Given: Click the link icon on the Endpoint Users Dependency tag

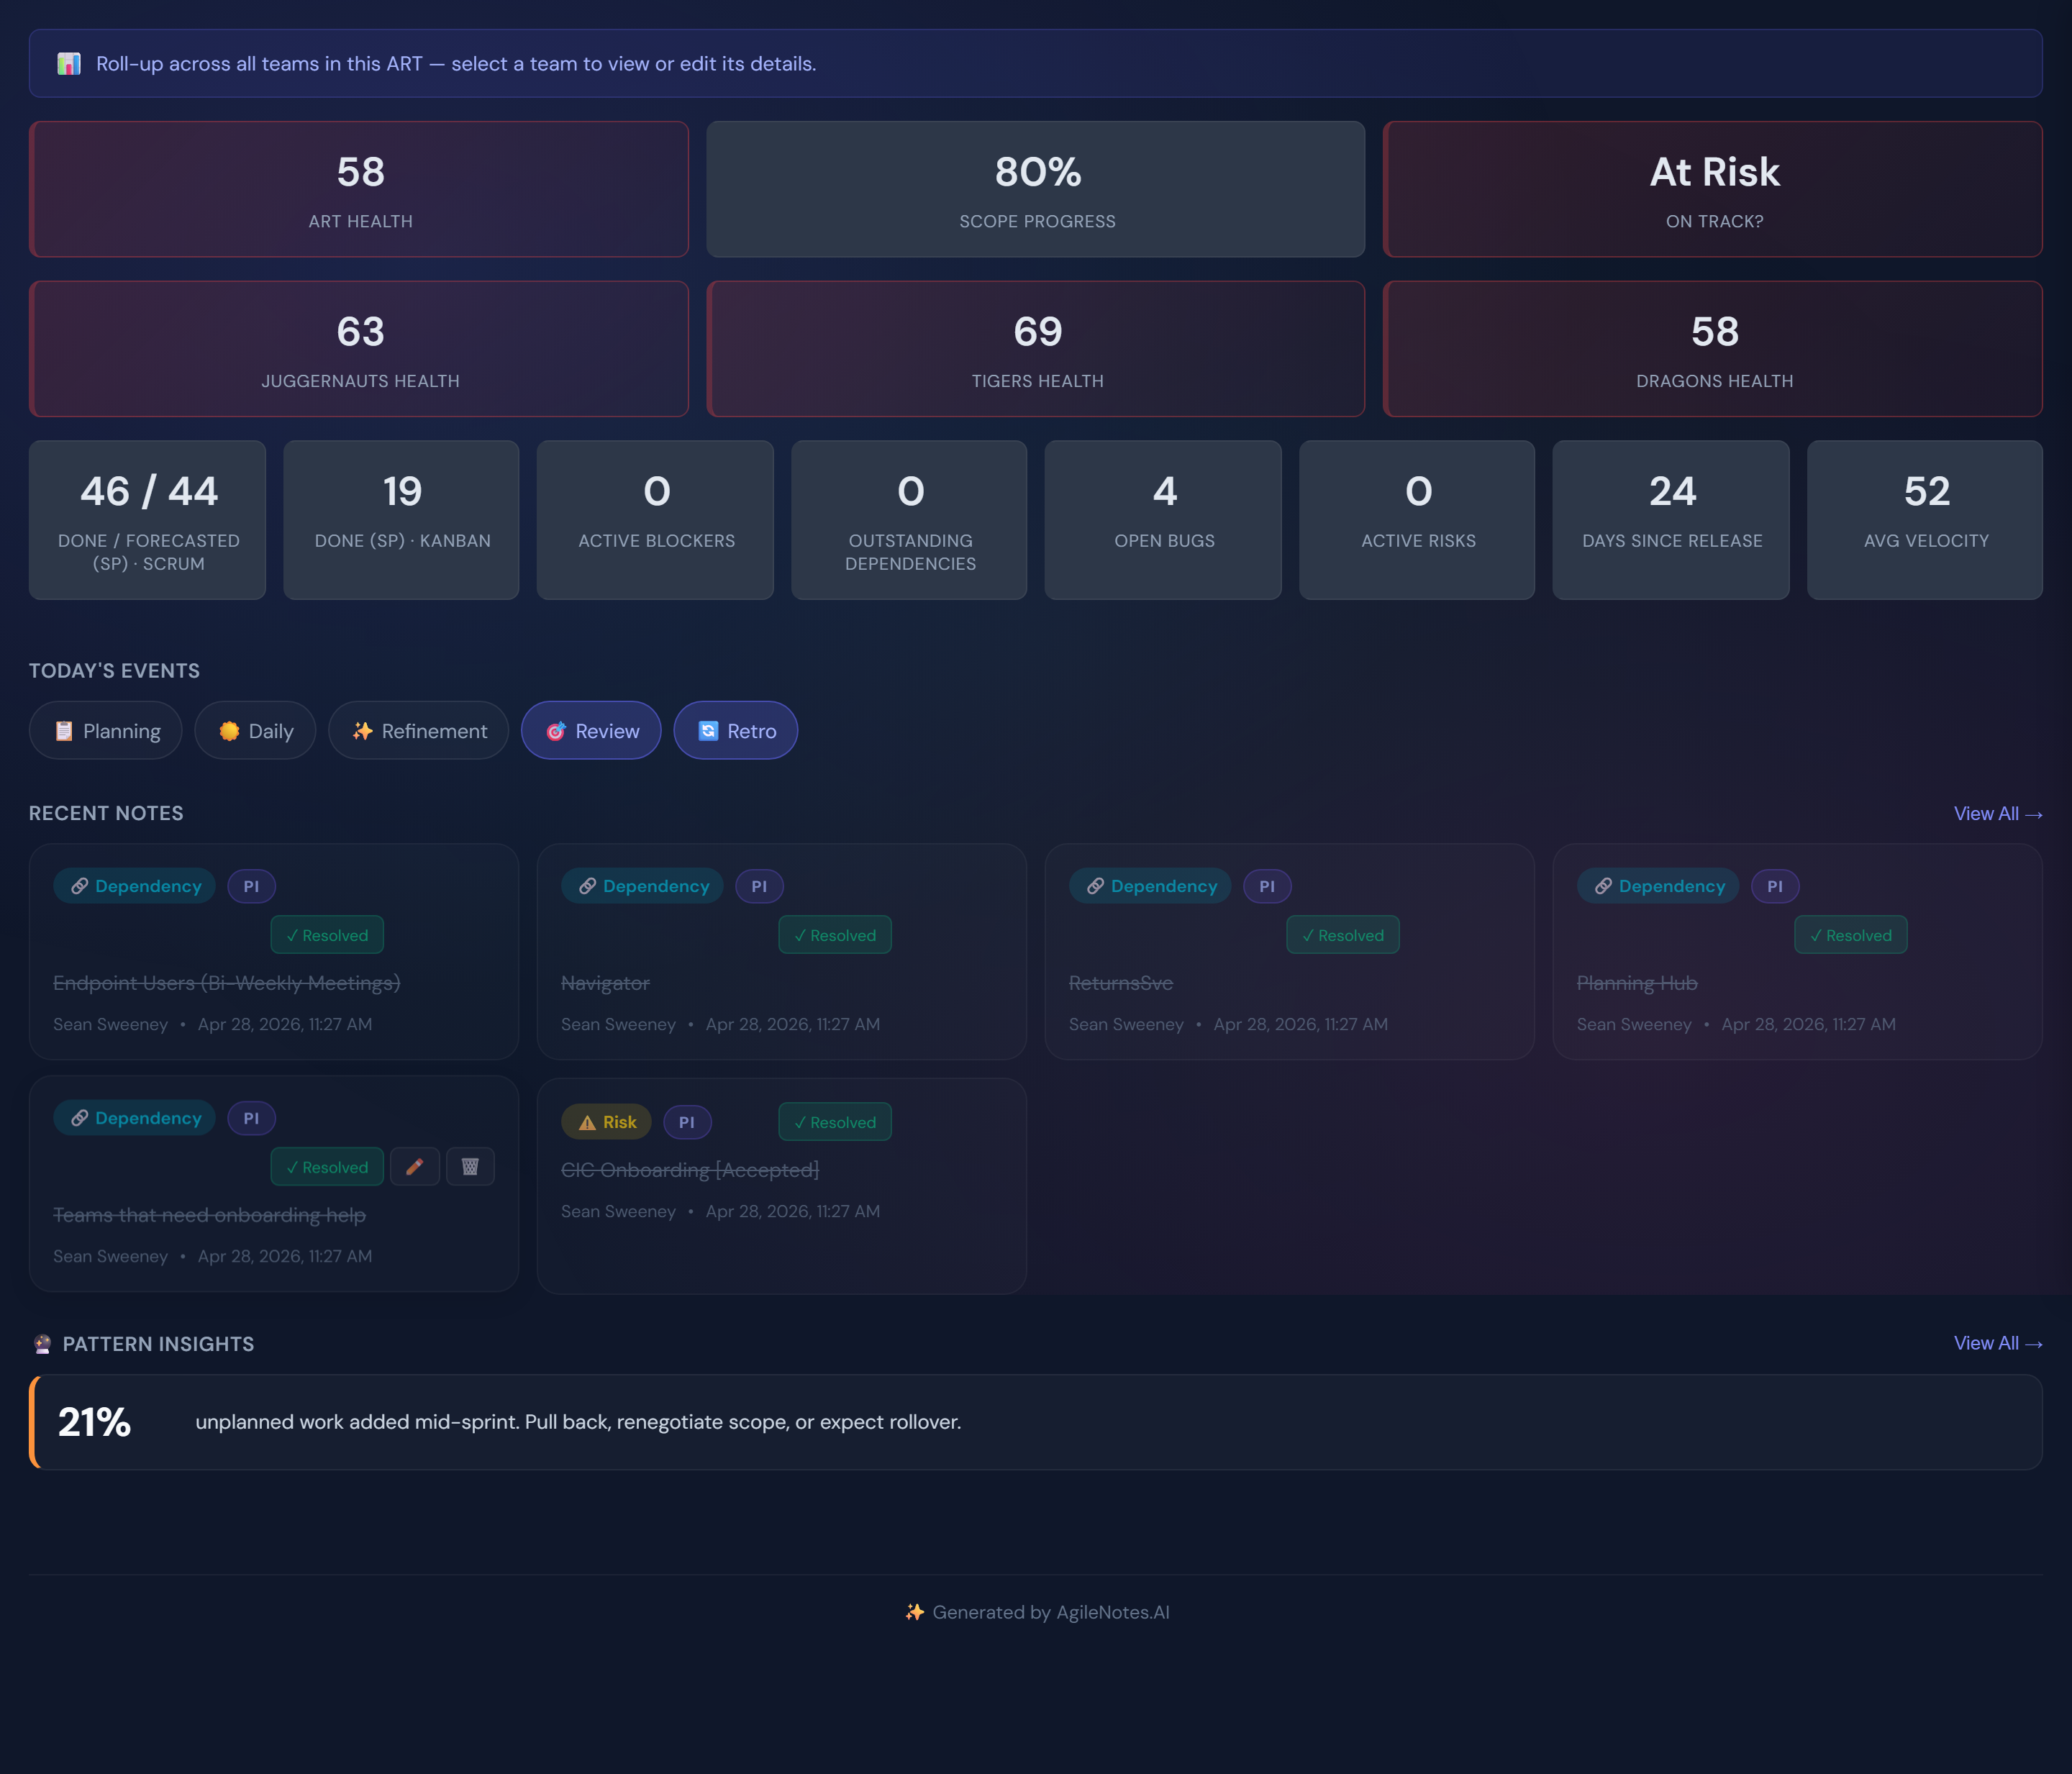Looking at the screenshot, I should click(79, 886).
